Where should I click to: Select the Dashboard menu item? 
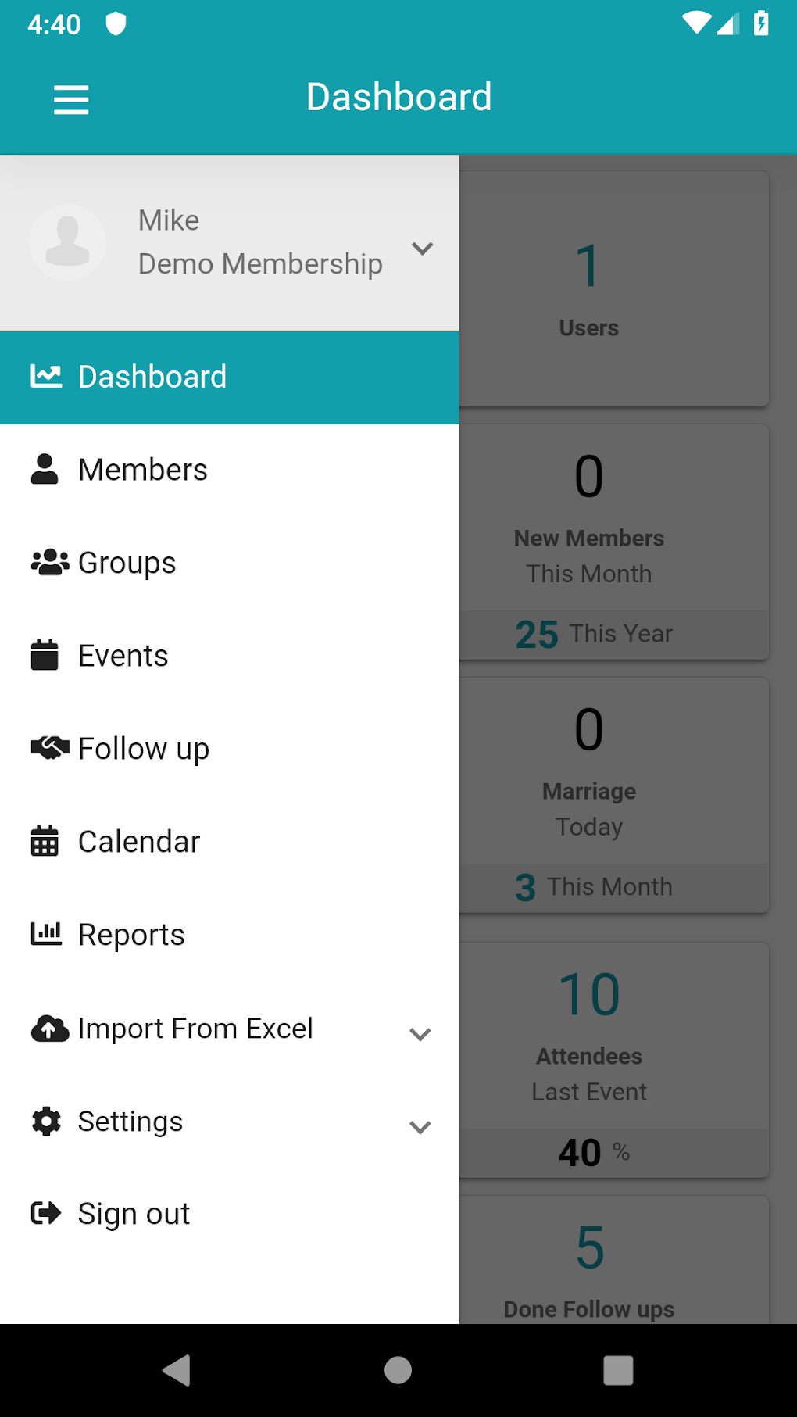pyautogui.click(x=152, y=378)
